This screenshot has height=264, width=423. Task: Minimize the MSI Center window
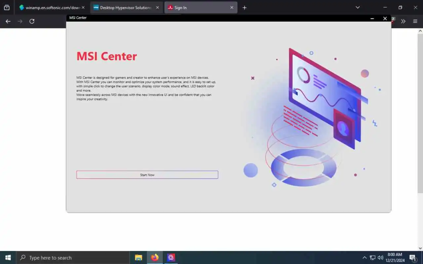pos(372,18)
